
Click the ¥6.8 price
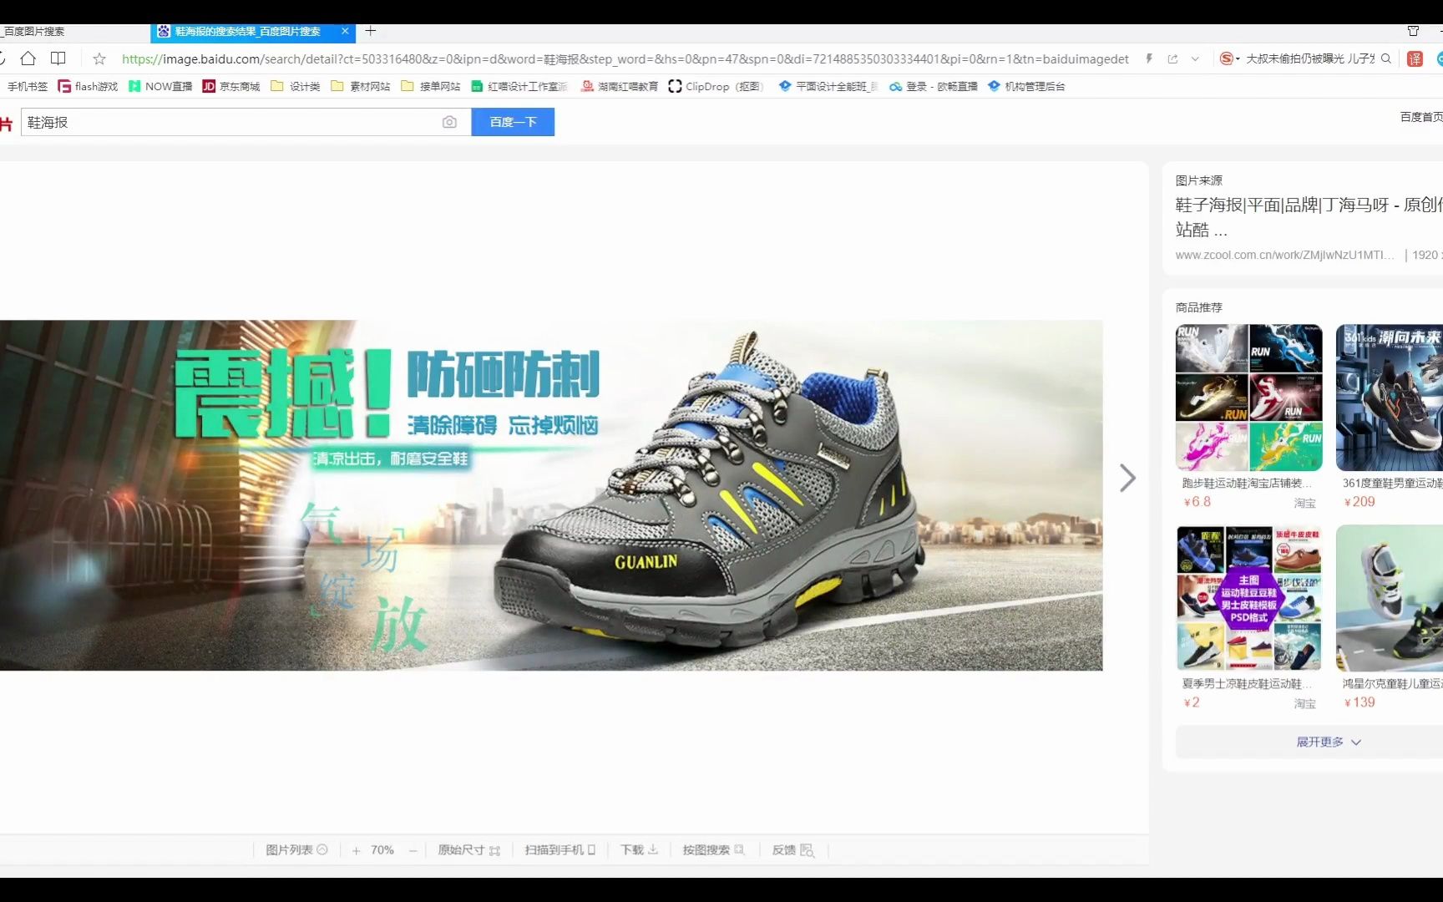(1197, 502)
